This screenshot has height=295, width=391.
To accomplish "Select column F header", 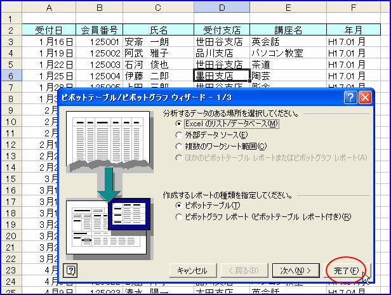I will 354,8.
